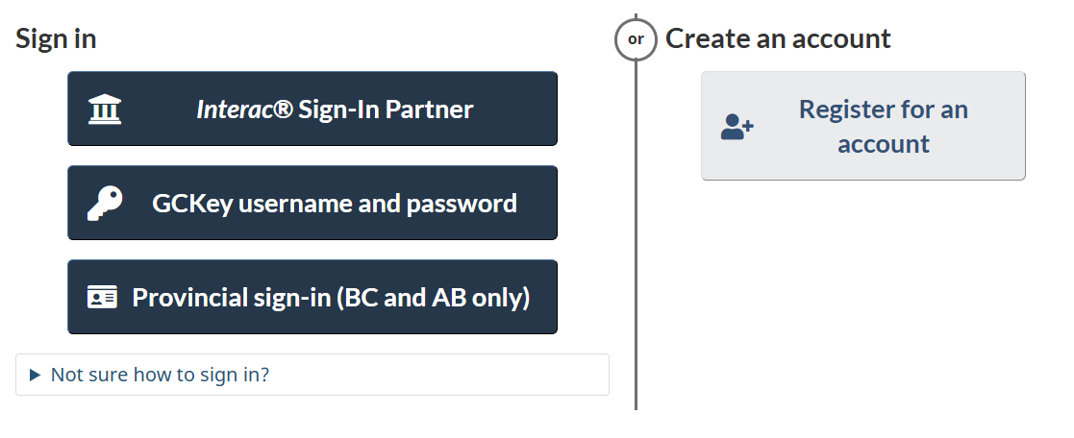Open the "Not sure how to sign in?" text
The width and height of the screenshot is (1074, 438).
click(160, 375)
